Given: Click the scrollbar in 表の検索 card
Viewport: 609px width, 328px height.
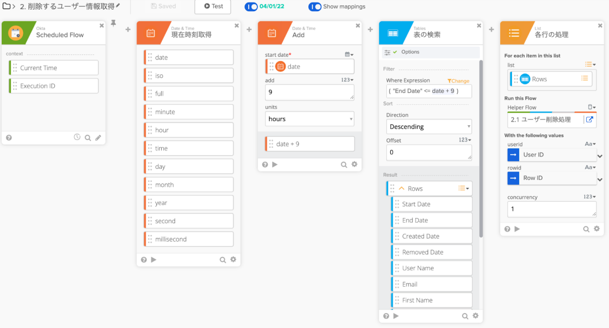Looking at the screenshot, I should click(481, 148).
